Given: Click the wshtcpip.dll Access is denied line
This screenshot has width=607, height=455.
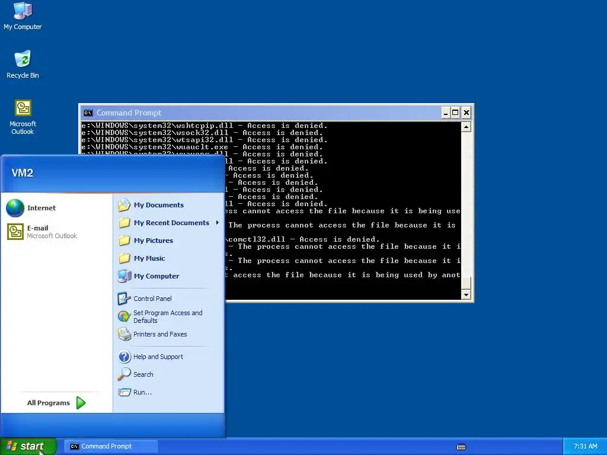Looking at the screenshot, I should coord(205,126).
